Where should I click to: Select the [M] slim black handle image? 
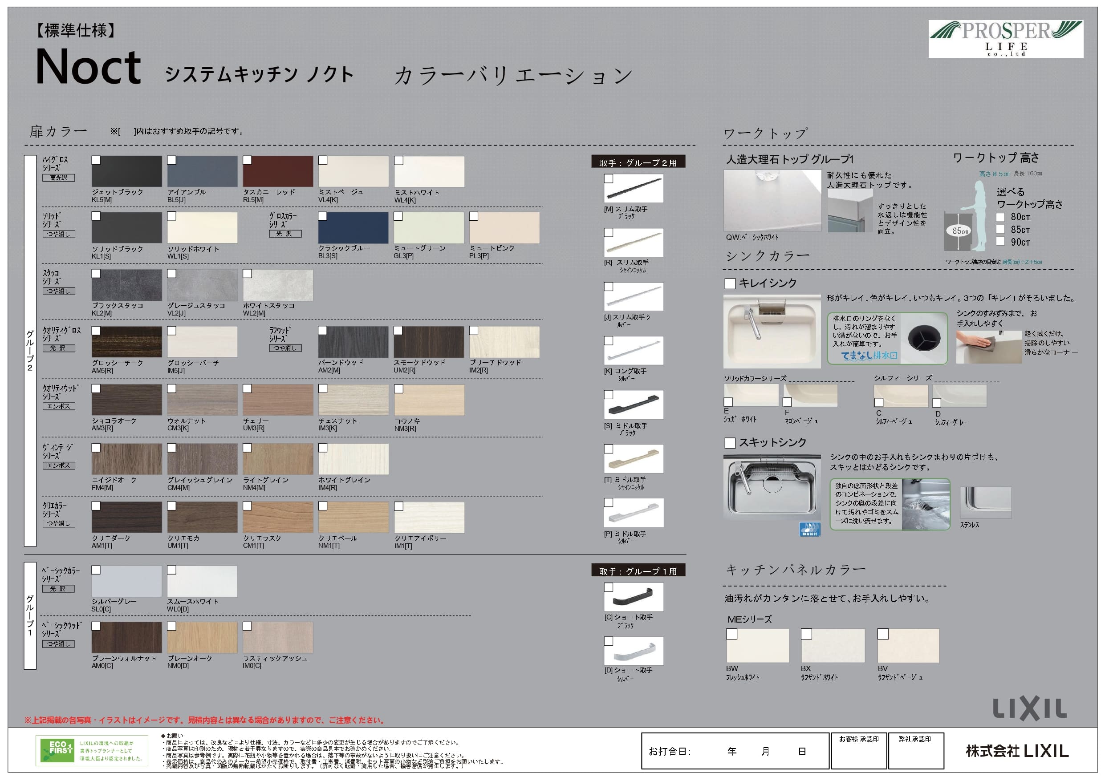pyautogui.click(x=634, y=188)
